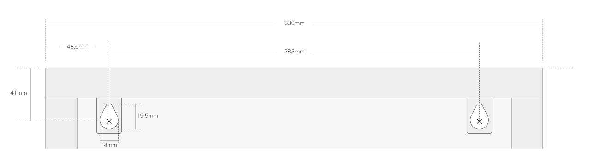Select the vertical 41mm dimension line
This screenshot has width=589, height=167.
click(31, 95)
